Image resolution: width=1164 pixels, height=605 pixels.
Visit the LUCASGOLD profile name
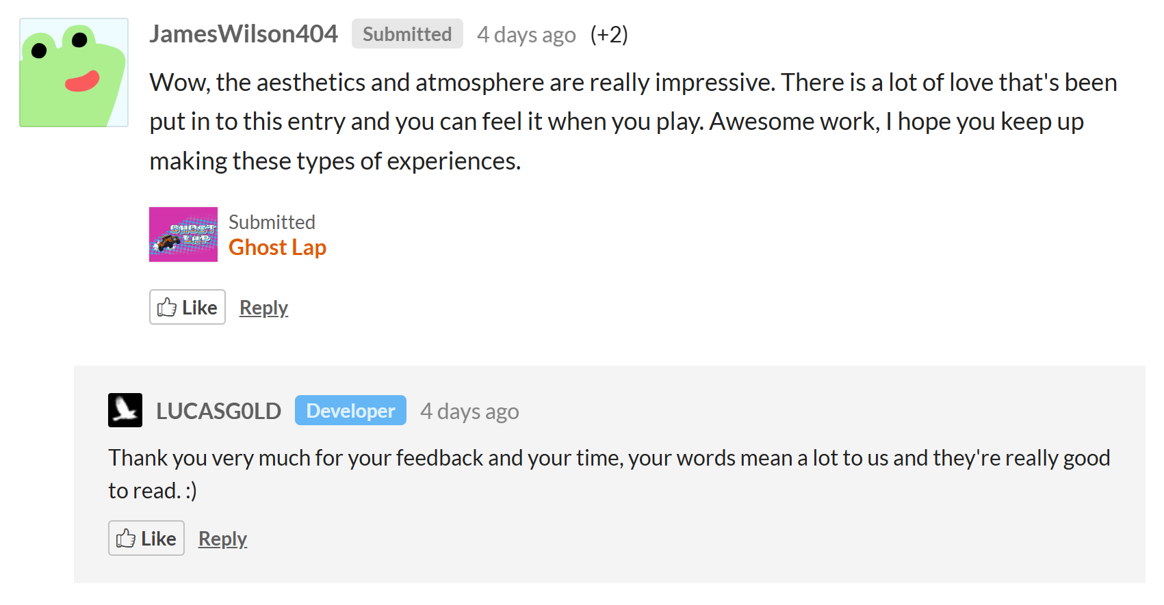pos(218,411)
